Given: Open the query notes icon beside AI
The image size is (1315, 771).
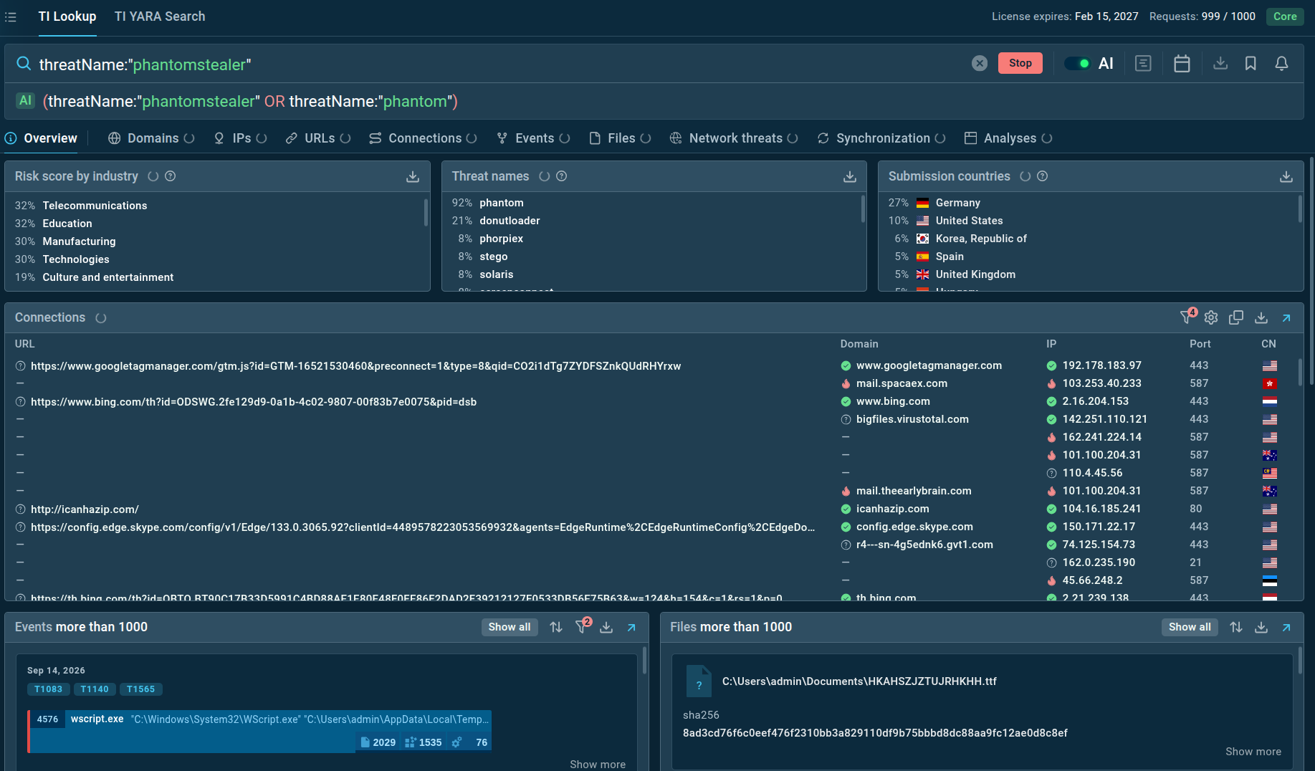Looking at the screenshot, I should (1144, 63).
